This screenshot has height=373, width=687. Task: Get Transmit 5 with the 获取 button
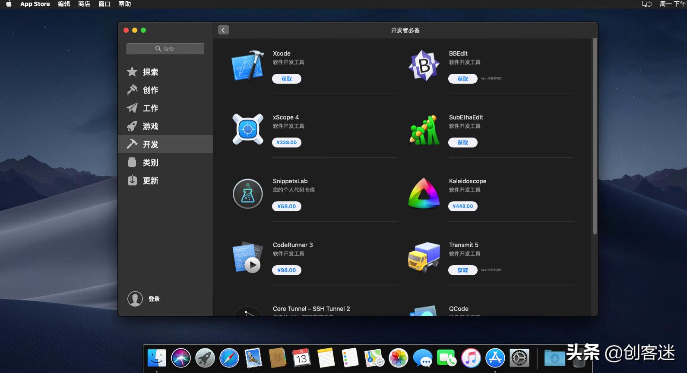463,270
